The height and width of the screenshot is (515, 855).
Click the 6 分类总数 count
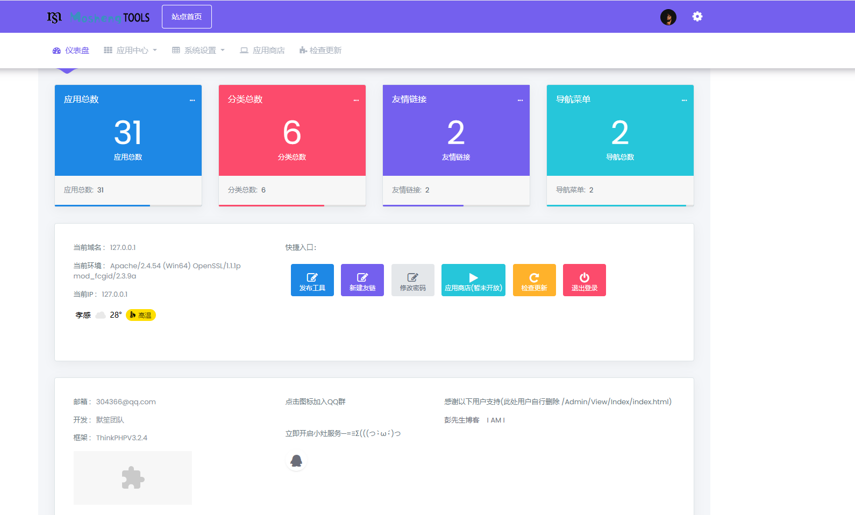point(292,133)
